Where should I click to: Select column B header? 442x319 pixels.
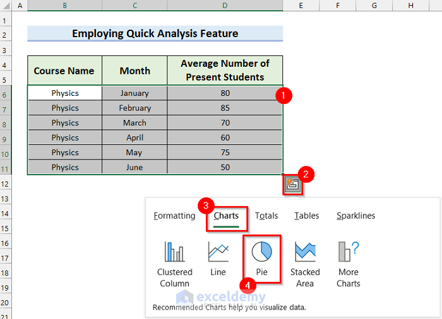[x=64, y=5]
